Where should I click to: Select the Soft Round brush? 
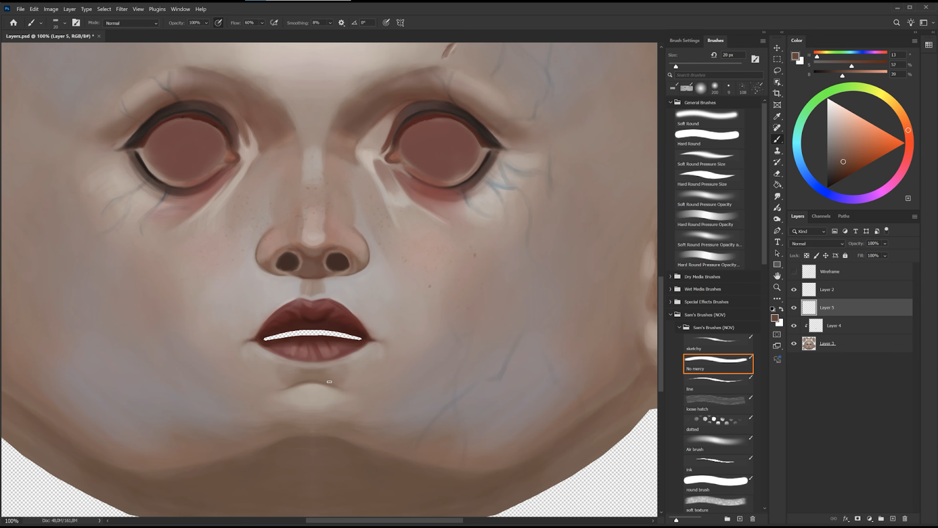709,118
